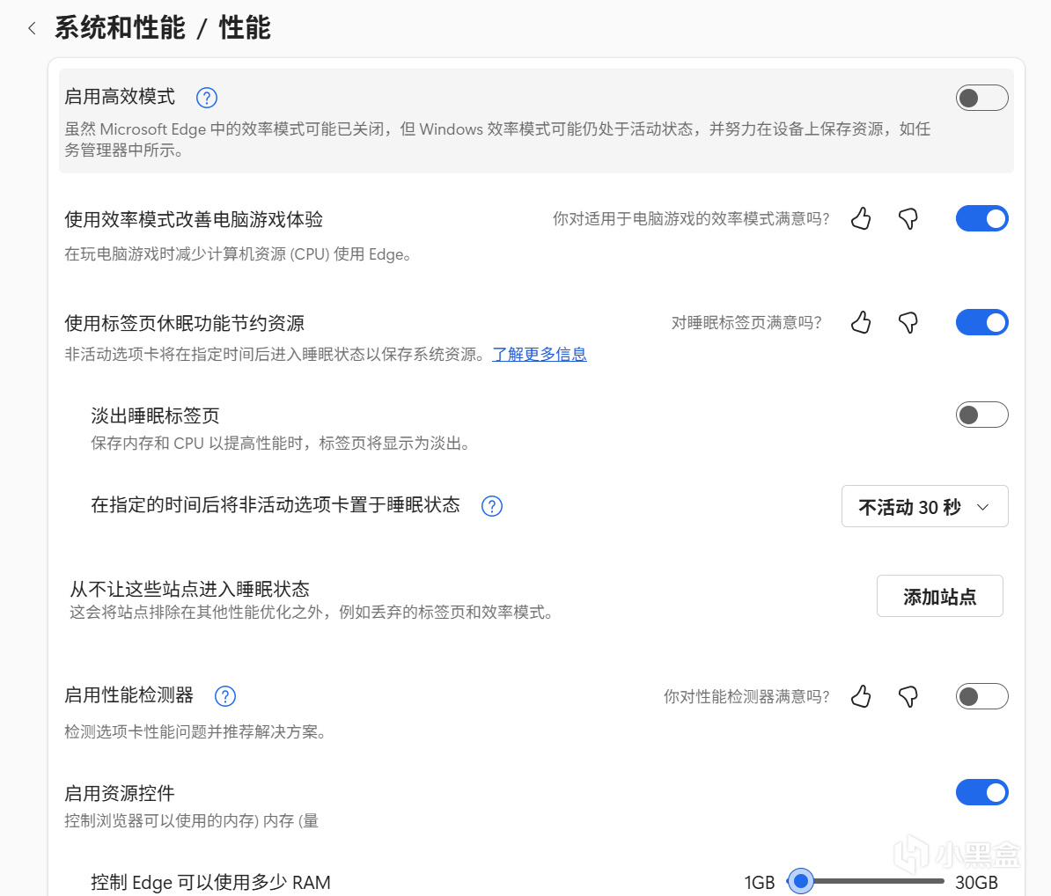Image resolution: width=1051 pixels, height=896 pixels.
Task: Click the 启用资源控件 heading
Action: click(120, 794)
